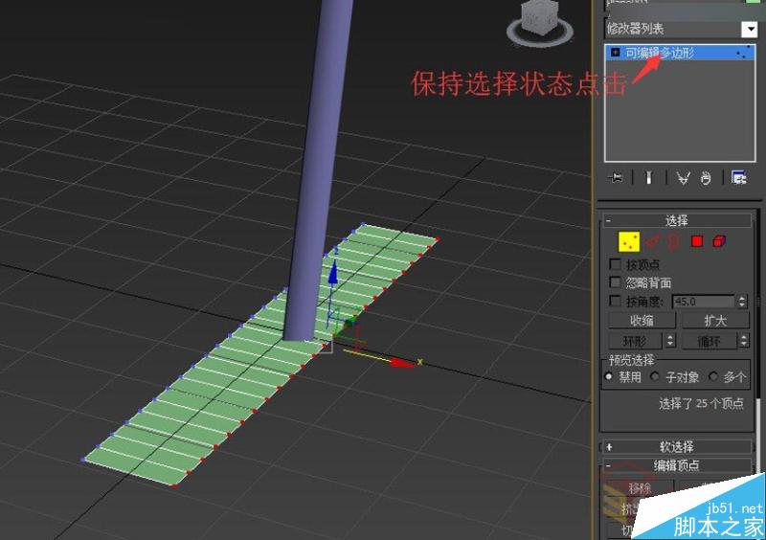The height and width of the screenshot is (540, 766).
Task: Select the Vertex sub-object level icon
Action: (x=629, y=241)
